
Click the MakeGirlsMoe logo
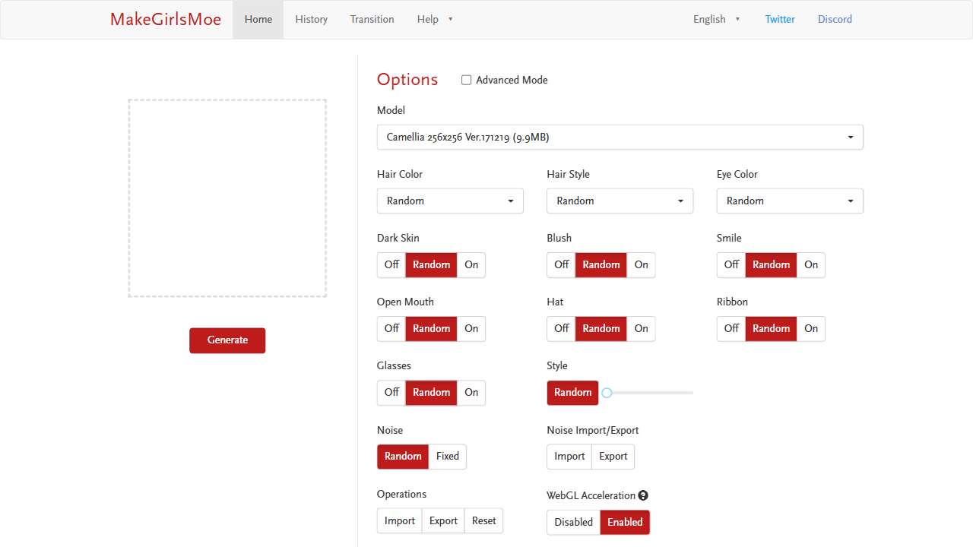166,20
